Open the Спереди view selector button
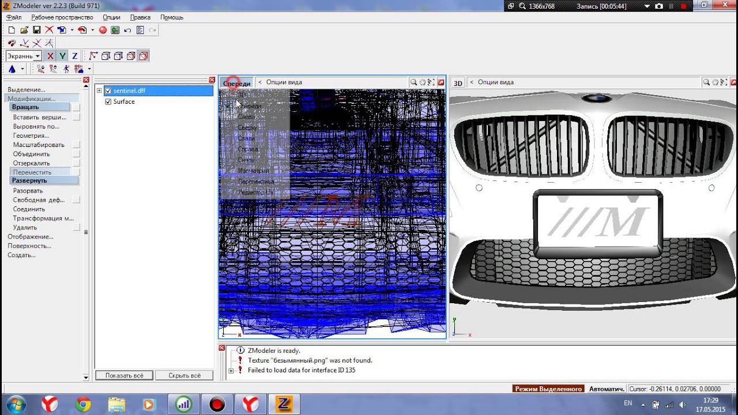This screenshot has height=415, width=738. coord(236,83)
